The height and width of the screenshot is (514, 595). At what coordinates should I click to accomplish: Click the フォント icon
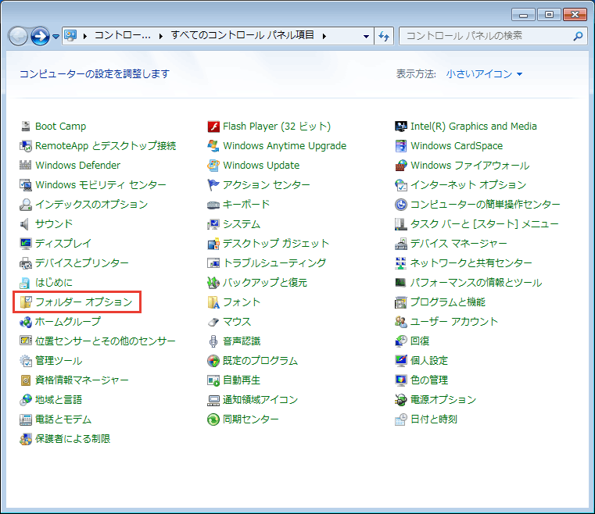tap(213, 302)
